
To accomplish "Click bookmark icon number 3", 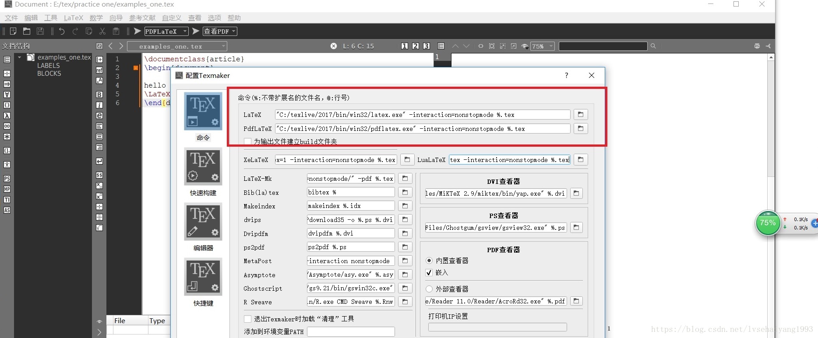I will click(x=427, y=46).
